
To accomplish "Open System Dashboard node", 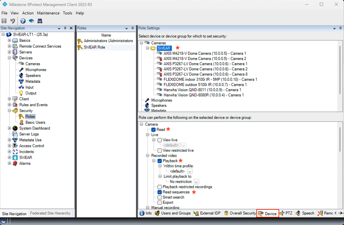I will [34, 128].
